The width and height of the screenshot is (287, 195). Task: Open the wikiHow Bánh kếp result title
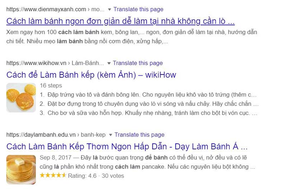coord(91,75)
